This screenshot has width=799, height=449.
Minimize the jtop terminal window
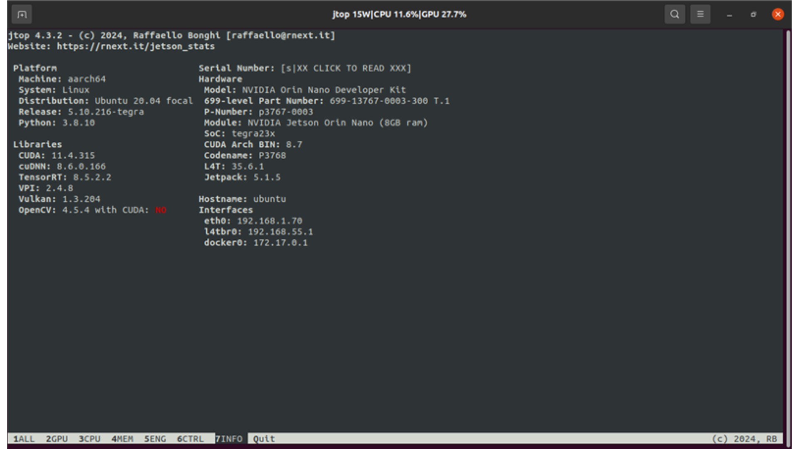[x=729, y=15]
